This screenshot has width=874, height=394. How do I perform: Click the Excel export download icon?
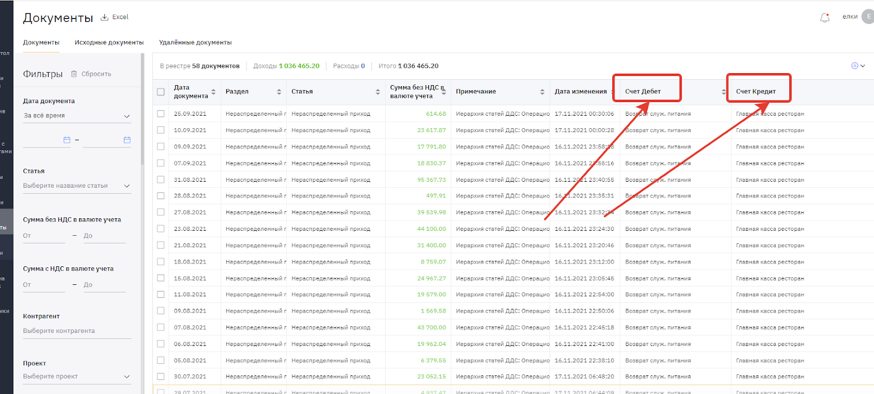(104, 17)
